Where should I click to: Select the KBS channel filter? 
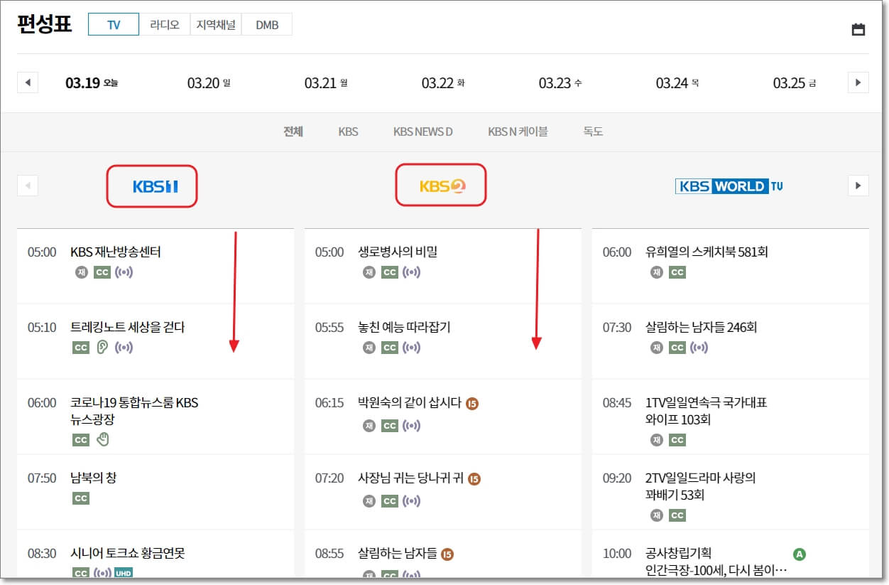coord(349,132)
